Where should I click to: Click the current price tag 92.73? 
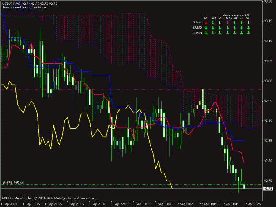pos(268,188)
